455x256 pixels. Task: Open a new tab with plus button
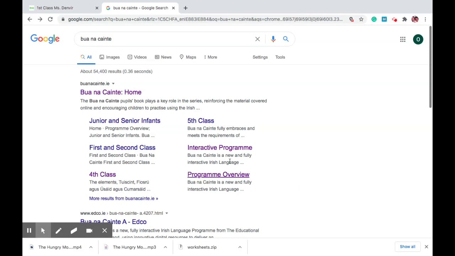click(x=185, y=8)
